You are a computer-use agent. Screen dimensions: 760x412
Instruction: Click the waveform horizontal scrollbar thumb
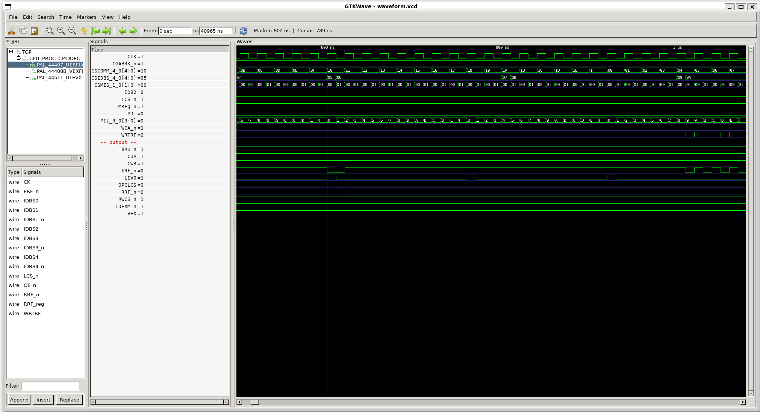tap(255, 402)
